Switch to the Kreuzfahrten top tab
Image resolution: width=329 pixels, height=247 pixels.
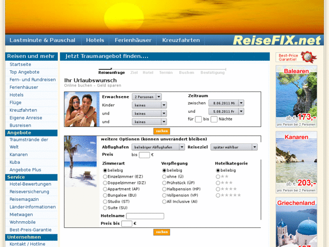click(x=181, y=40)
